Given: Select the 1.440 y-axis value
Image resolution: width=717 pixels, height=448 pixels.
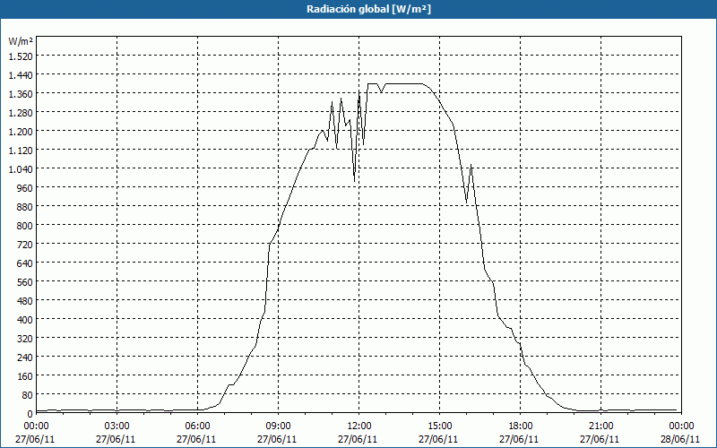Looking at the screenshot, I should tap(21, 74).
